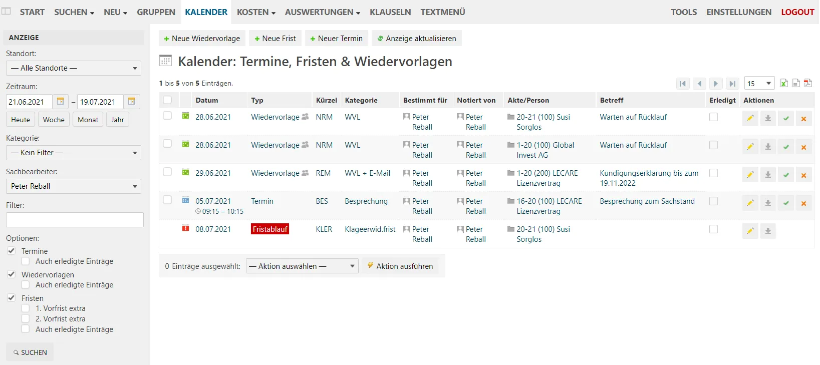
Task: Enable 'Auch erledigte Einträge' under Fristen
Action: 25,329
